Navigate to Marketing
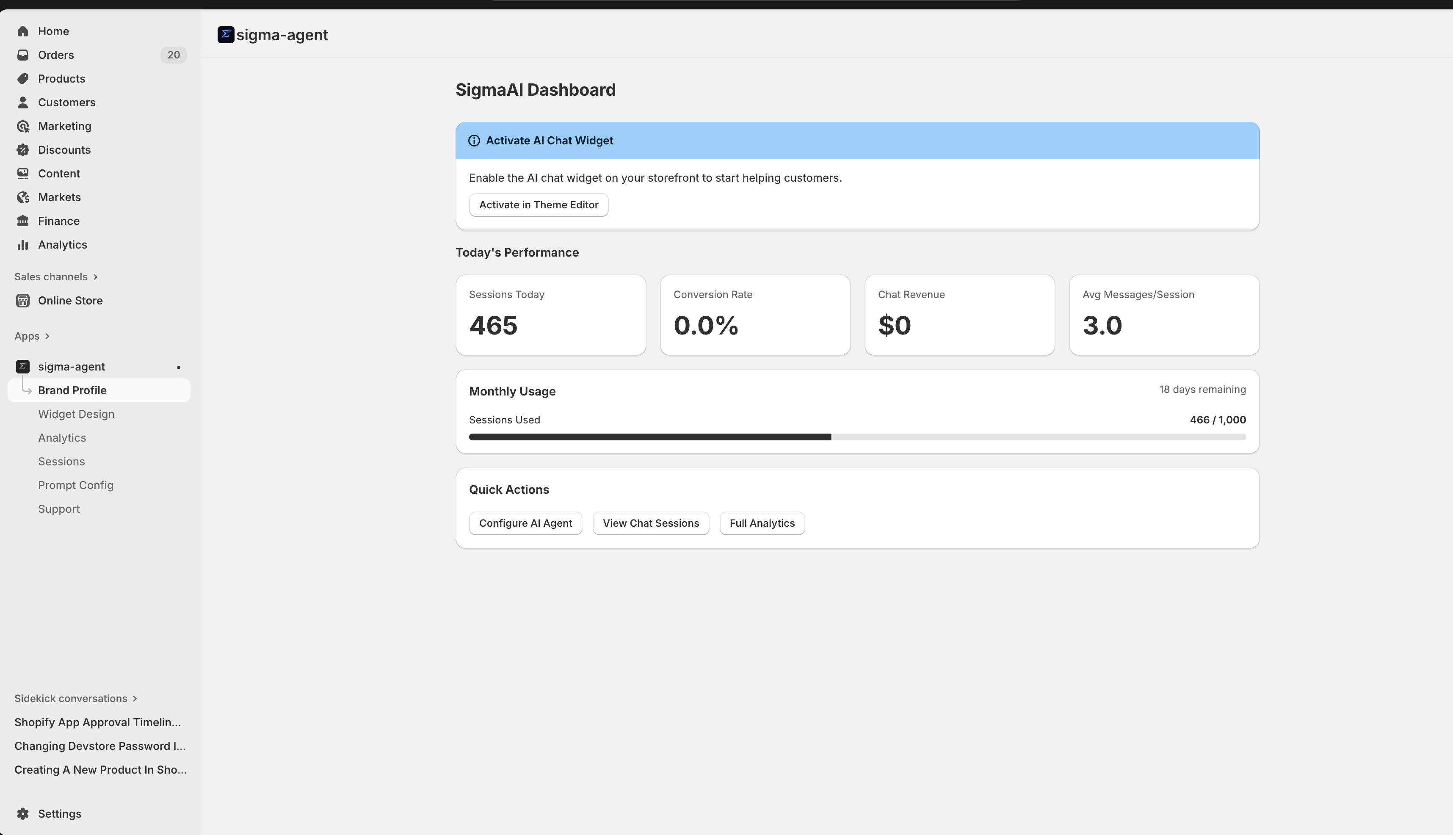 (x=99, y=126)
